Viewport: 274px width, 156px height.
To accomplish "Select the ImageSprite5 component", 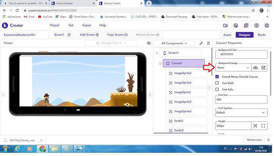I will 187,112.
